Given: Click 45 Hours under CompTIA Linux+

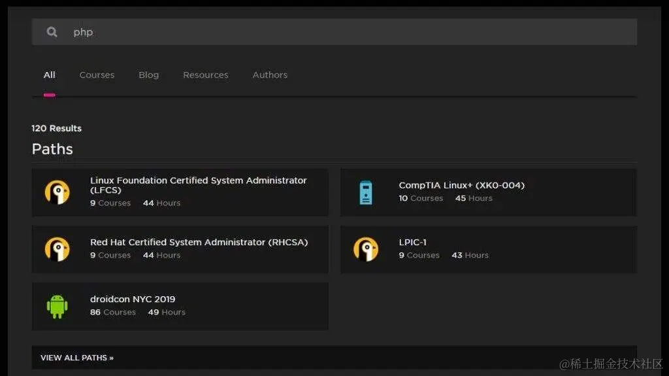Looking at the screenshot, I should point(474,198).
